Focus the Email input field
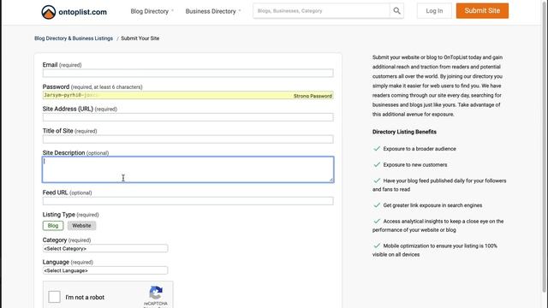Screen dimensions: 548x308 point(188,73)
